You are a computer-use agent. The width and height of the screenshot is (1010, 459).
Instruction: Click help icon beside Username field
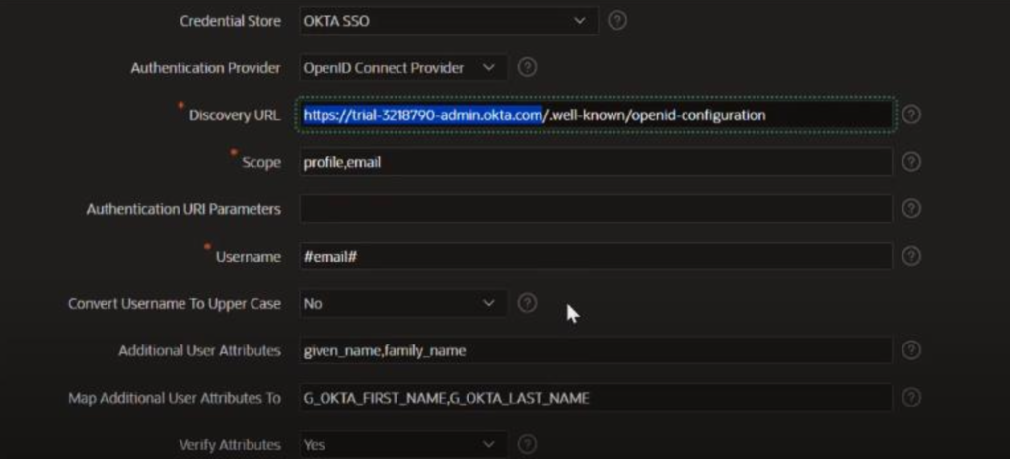tap(911, 256)
